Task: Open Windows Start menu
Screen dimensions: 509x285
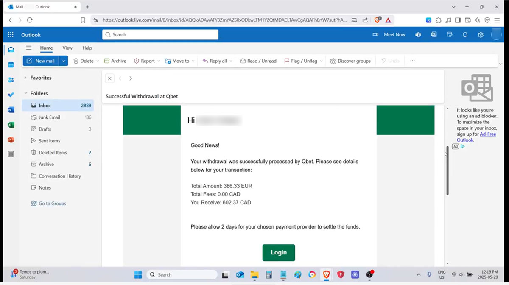Action: click(x=138, y=275)
